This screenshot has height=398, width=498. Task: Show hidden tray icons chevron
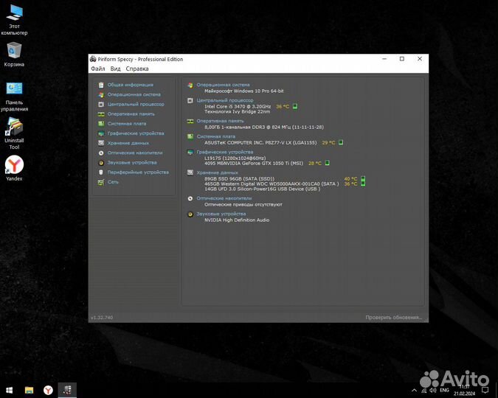pos(414,390)
